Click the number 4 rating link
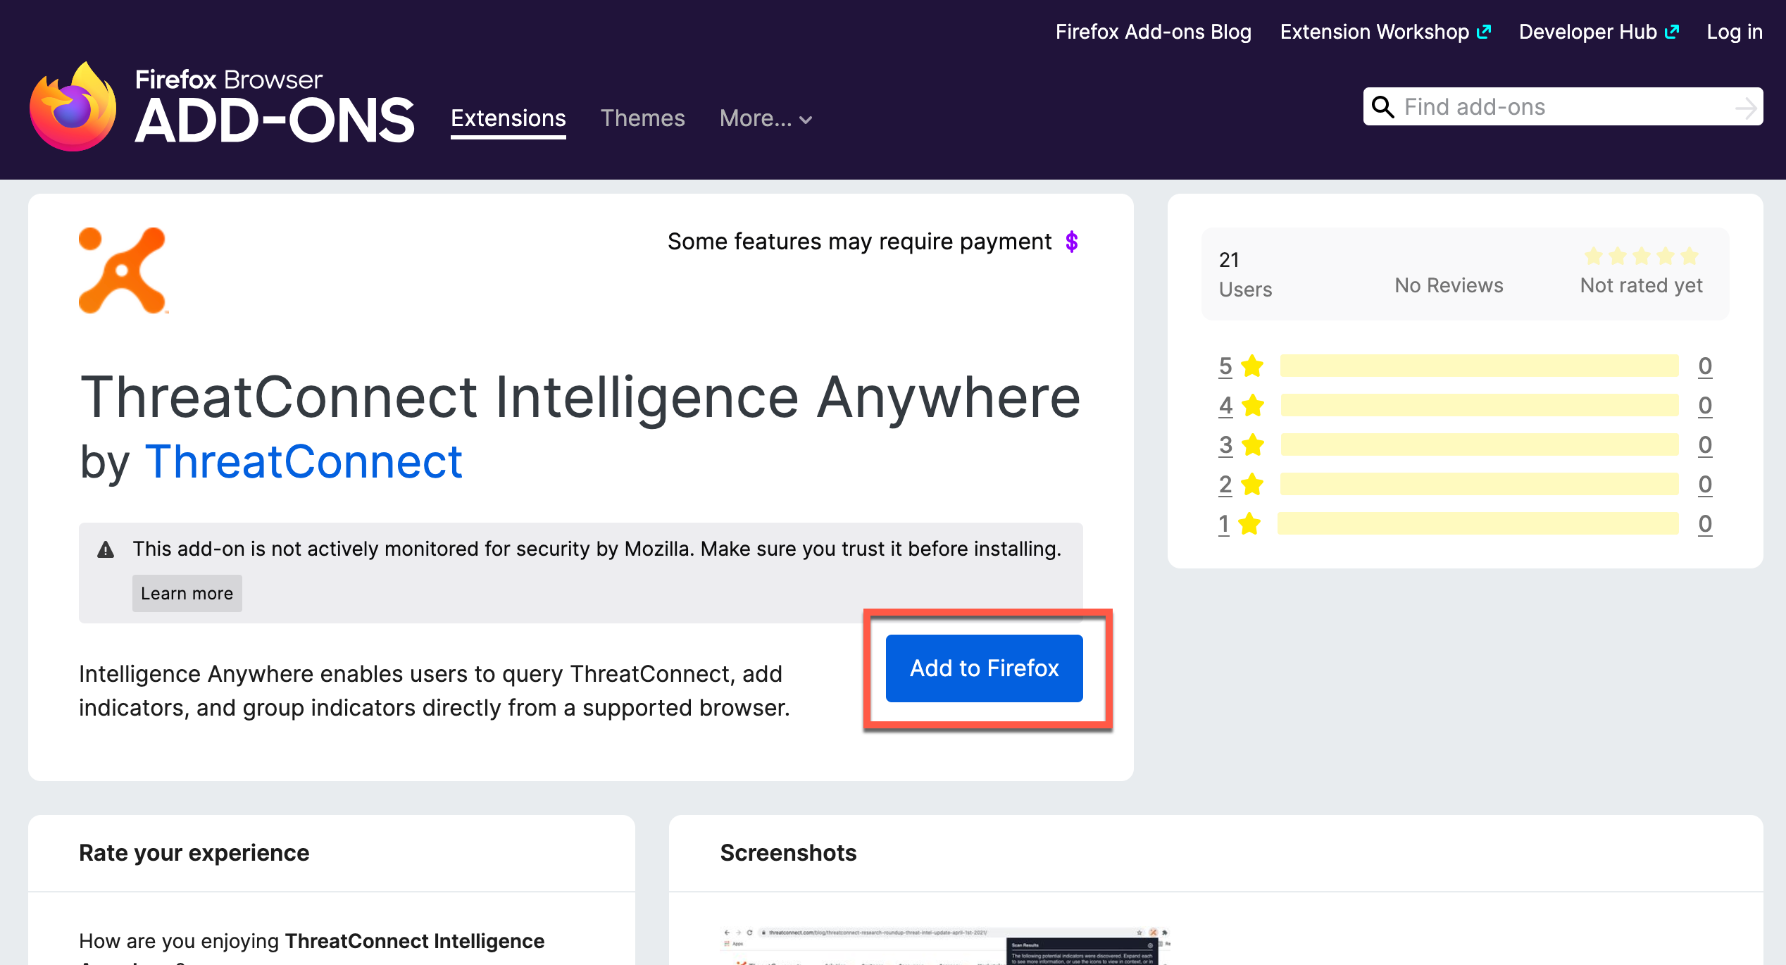The image size is (1786, 965). point(1225,406)
